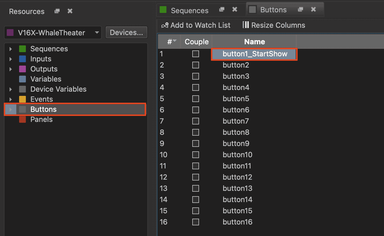
Task: Switch to the Sequences tab
Action: click(x=189, y=11)
